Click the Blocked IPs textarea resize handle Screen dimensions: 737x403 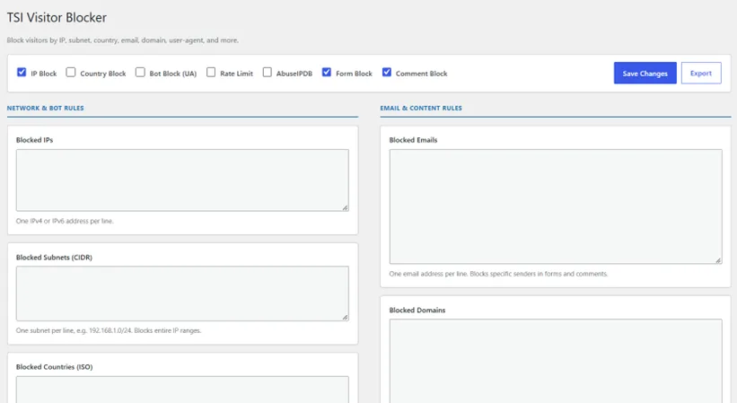[x=345, y=207]
